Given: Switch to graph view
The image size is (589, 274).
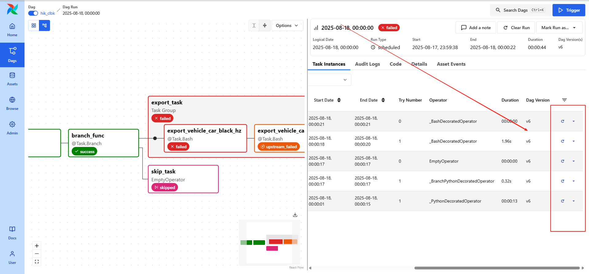Looking at the screenshot, I should 44,25.
